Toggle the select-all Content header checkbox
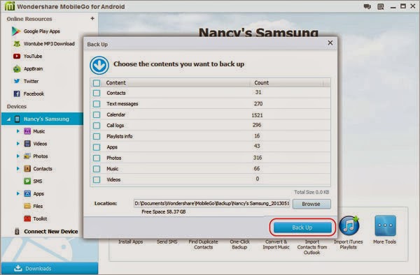The width and height of the screenshot is (420, 275). 97,83
